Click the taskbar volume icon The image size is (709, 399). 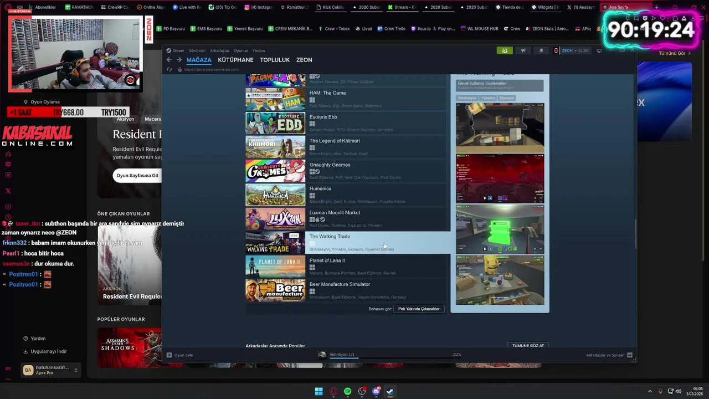click(680, 391)
